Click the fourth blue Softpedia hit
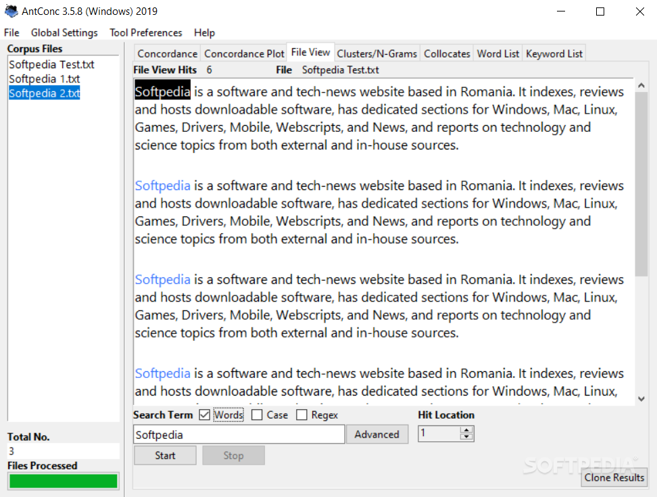The height and width of the screenshot is (497, 657). 163,373
